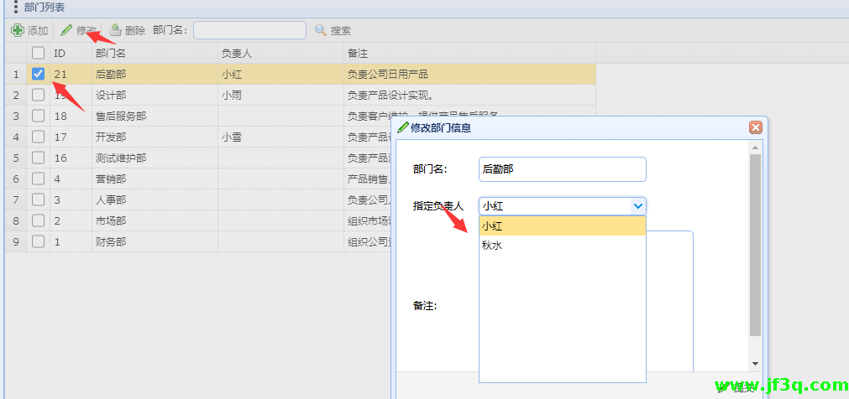Click the green Add (添加) plus icon
The height and width of the screenshot is (399, 849).
[17, 30]
